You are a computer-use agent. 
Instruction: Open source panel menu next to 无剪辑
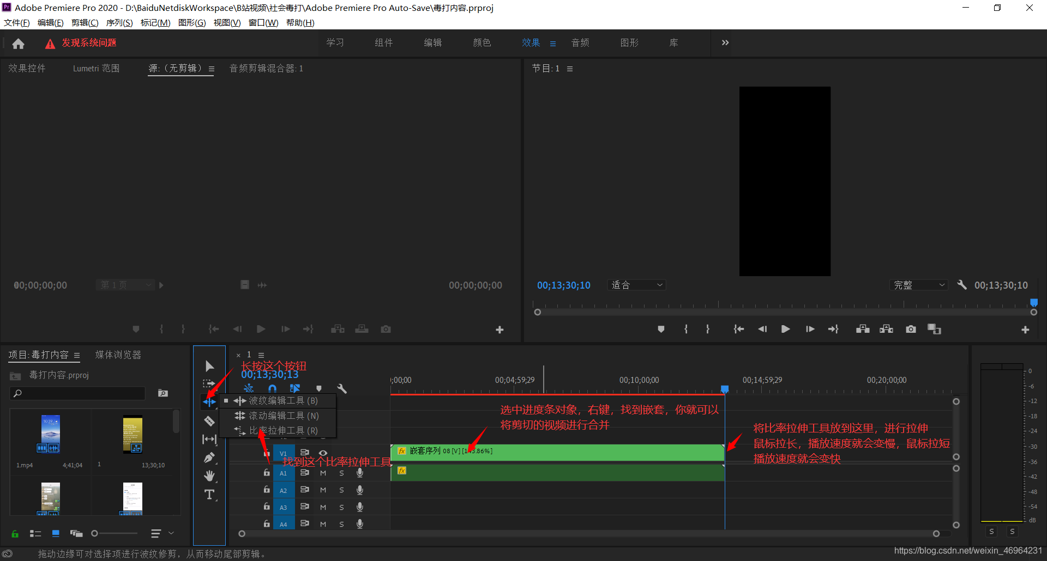(212, 69)
